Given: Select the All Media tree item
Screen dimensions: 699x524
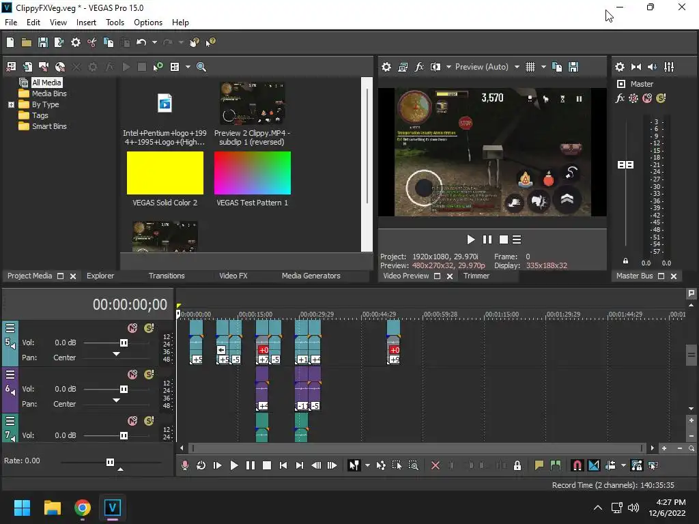Looking at the screenshot, I should coord(46,83).
